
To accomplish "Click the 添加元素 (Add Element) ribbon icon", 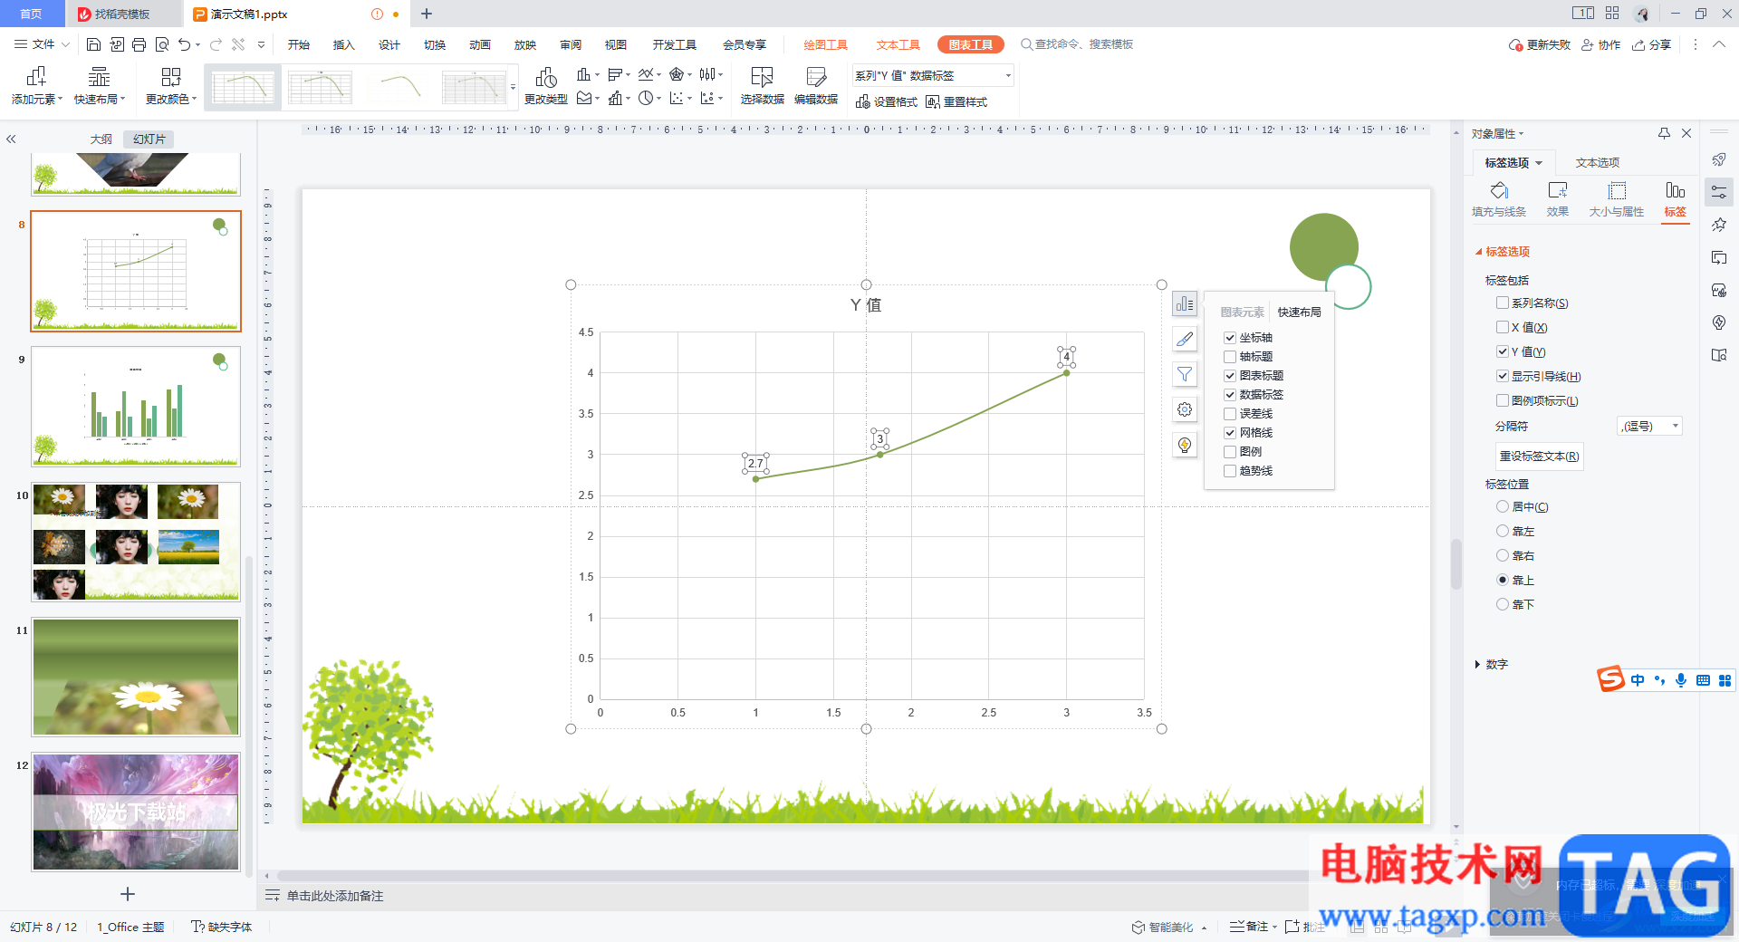I will [x=36, y=86].
